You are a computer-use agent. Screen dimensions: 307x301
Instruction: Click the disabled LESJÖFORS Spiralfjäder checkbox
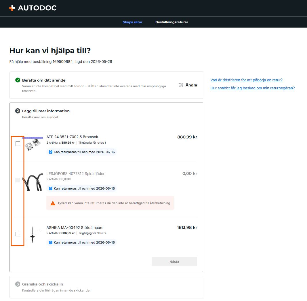18,180
